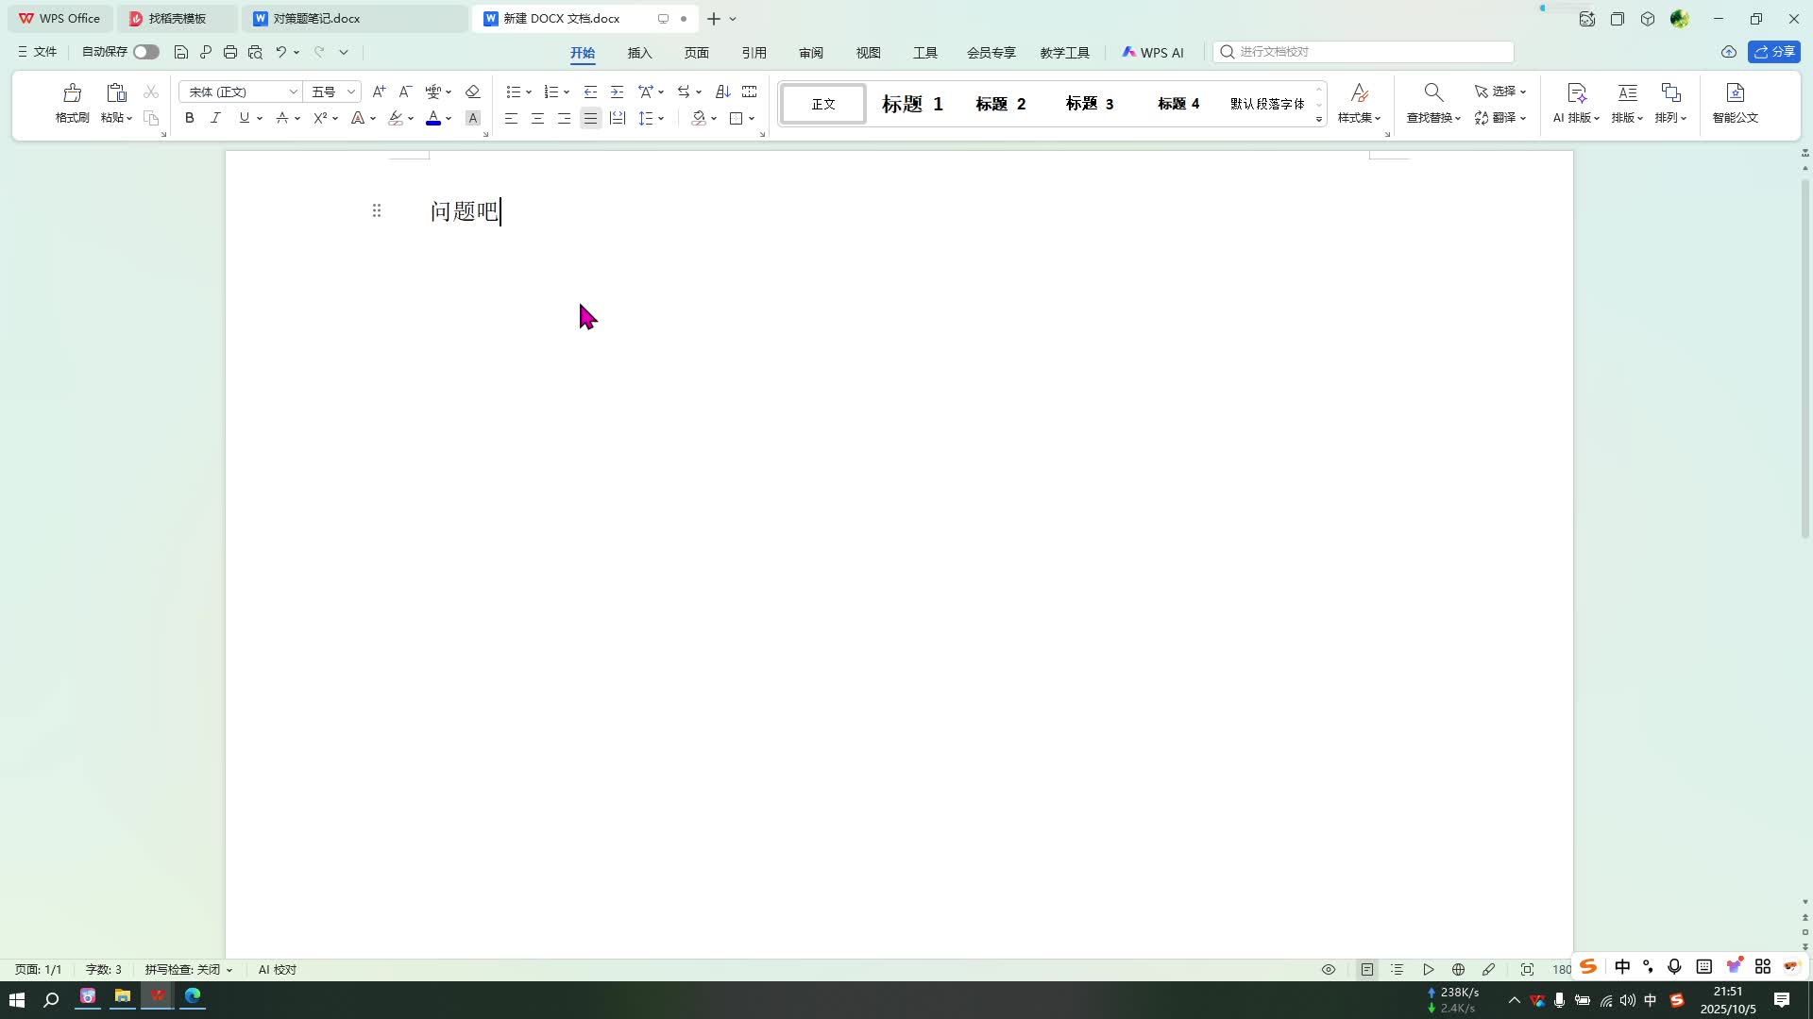Activate the full screen reading eye icon
The image size is (1813, 1019).
pyautogui.click(x=1328, y=969)
